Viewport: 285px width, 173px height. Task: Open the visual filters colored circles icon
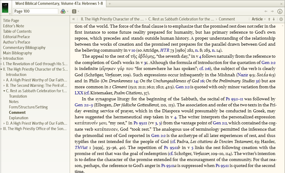[63, 11]
